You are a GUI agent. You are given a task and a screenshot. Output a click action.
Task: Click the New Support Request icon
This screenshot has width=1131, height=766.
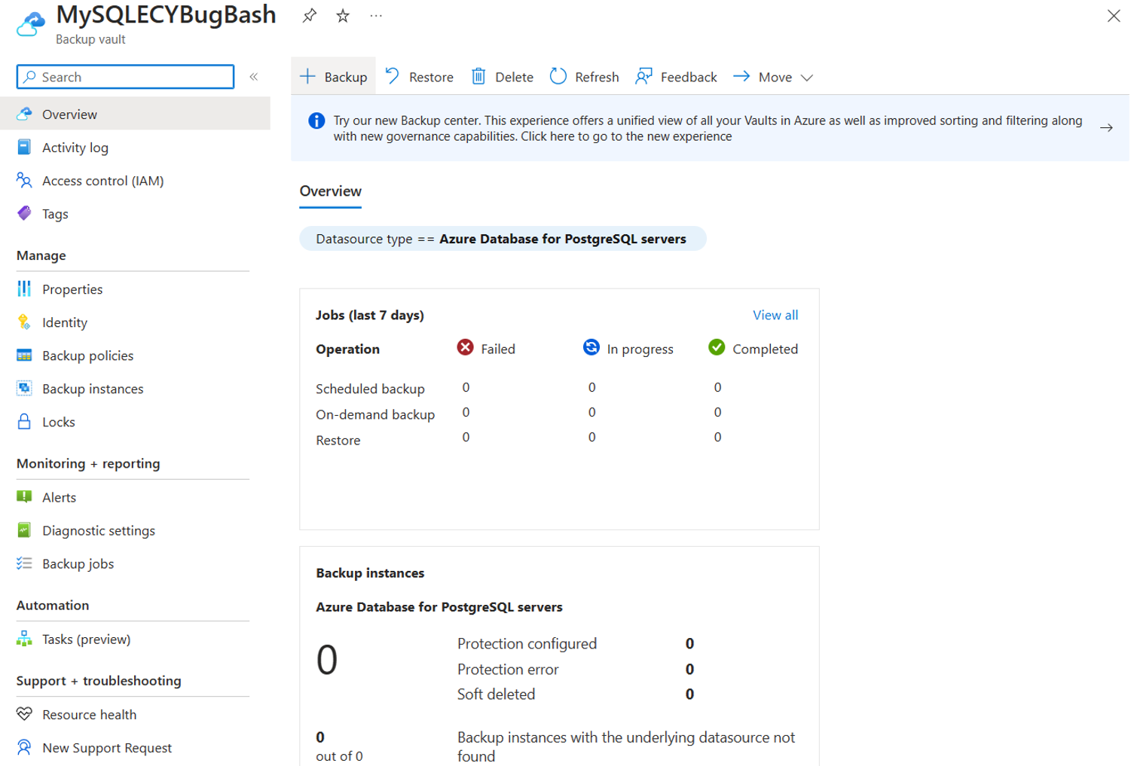[x=24, y=747]
